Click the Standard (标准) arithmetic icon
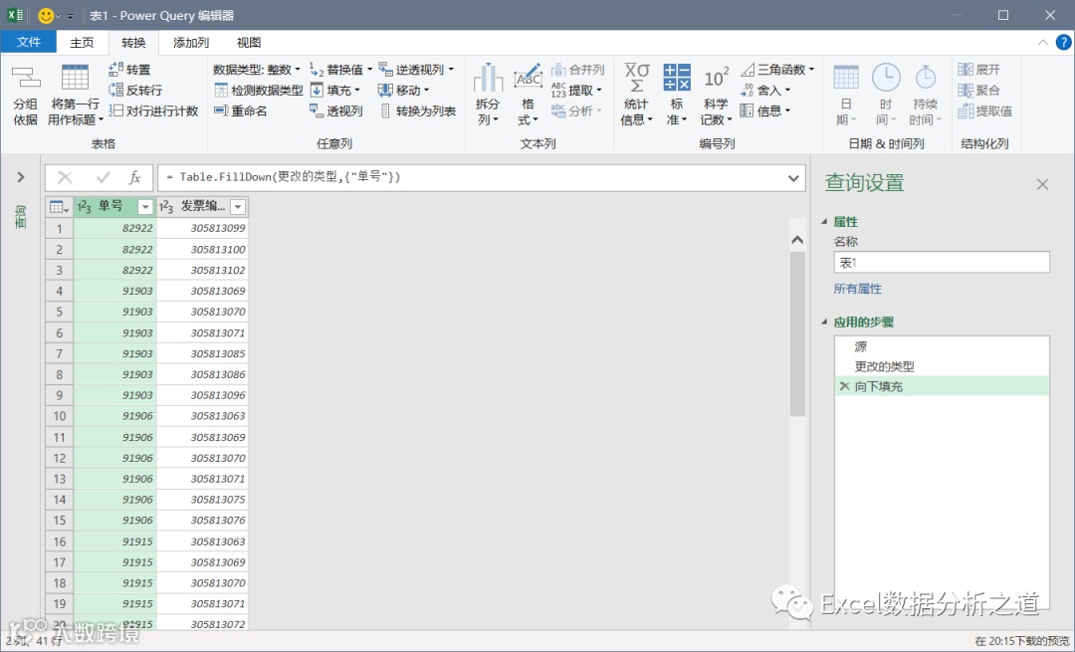This screenshot has height=652, width=1075. (677, 78)
